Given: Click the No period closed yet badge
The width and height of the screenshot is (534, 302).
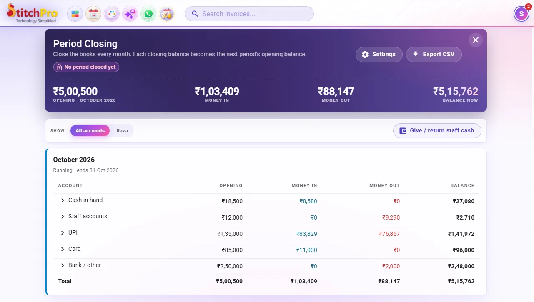Looking at the screenshot, I should (86, 67).
